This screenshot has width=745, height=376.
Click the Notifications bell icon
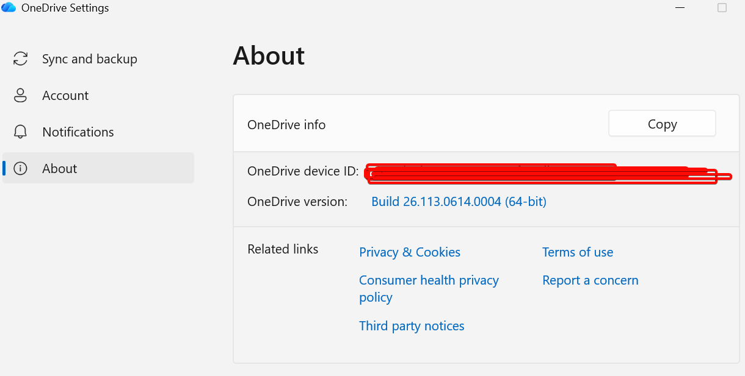click(21, 132)
